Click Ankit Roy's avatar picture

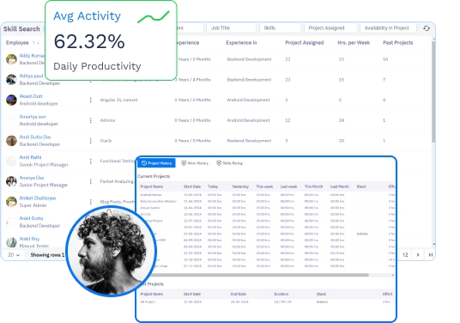[x=11, y=242]
